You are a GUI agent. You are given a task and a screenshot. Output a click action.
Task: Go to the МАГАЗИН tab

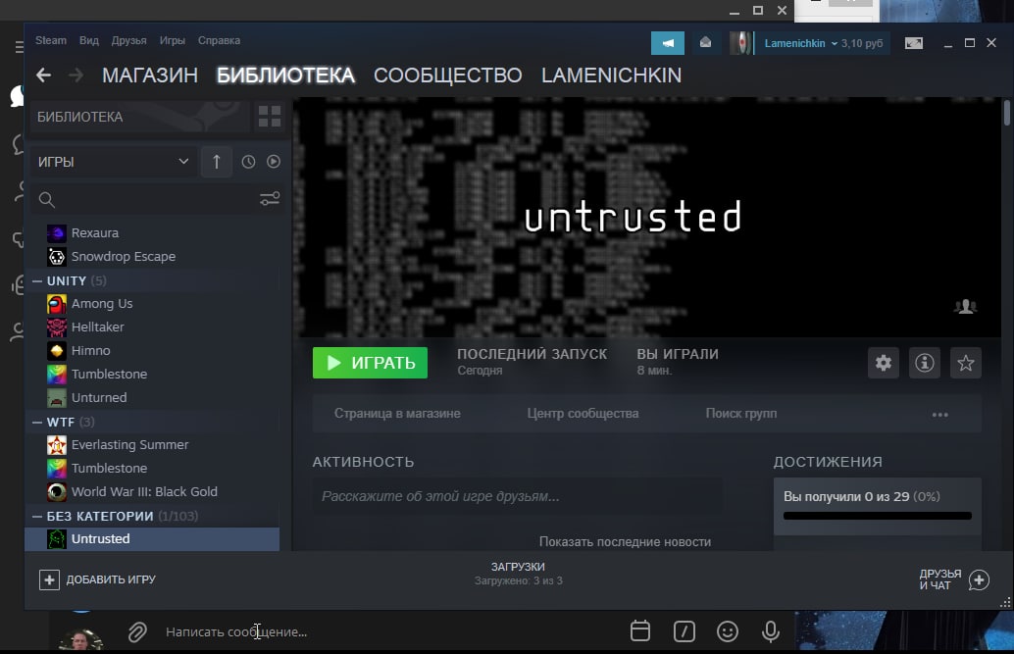point(150,75)
